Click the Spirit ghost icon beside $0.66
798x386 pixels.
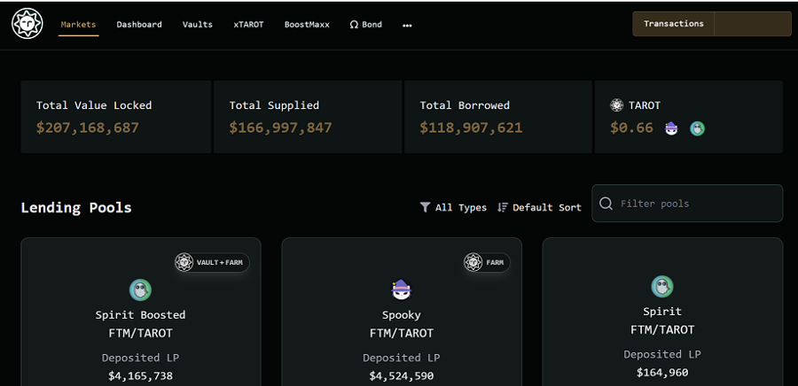697,128
